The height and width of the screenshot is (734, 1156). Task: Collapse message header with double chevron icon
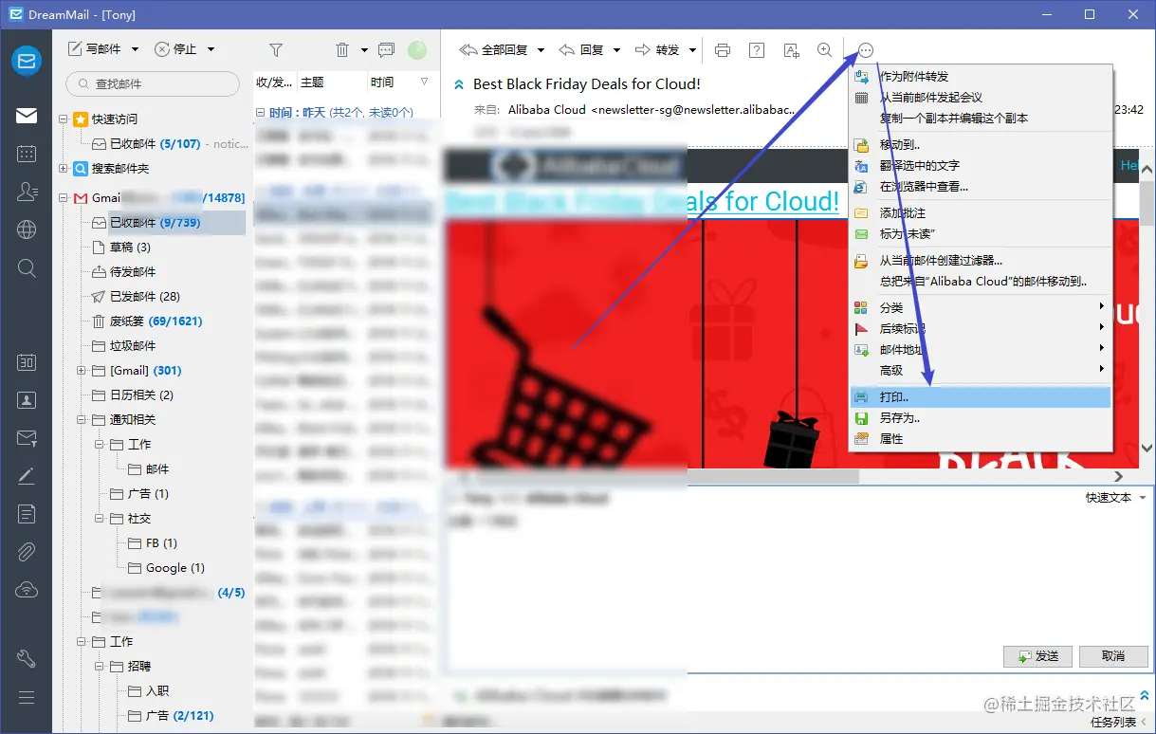tap(460, 84)
